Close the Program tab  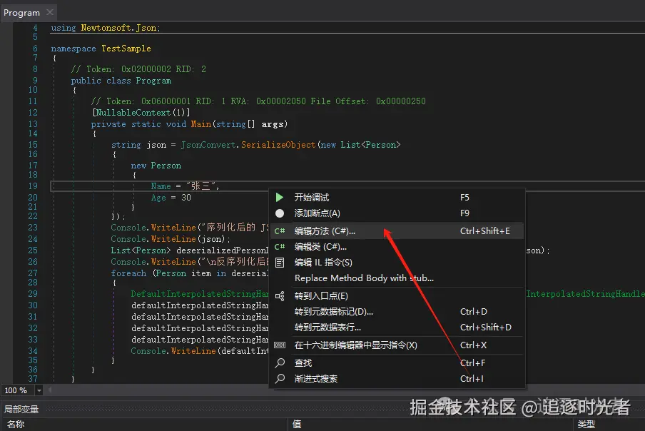50,12
